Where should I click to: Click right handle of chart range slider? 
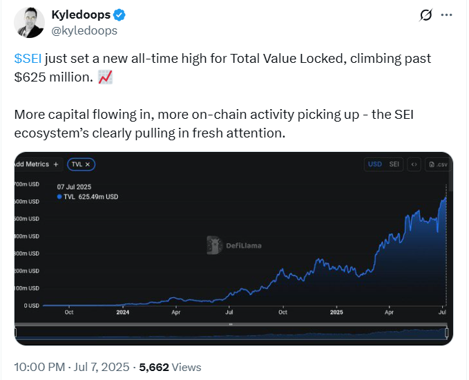447,333
